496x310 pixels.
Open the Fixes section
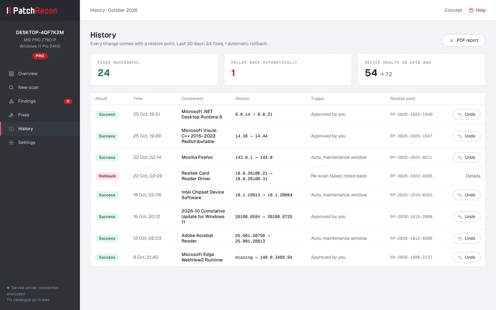40,115
